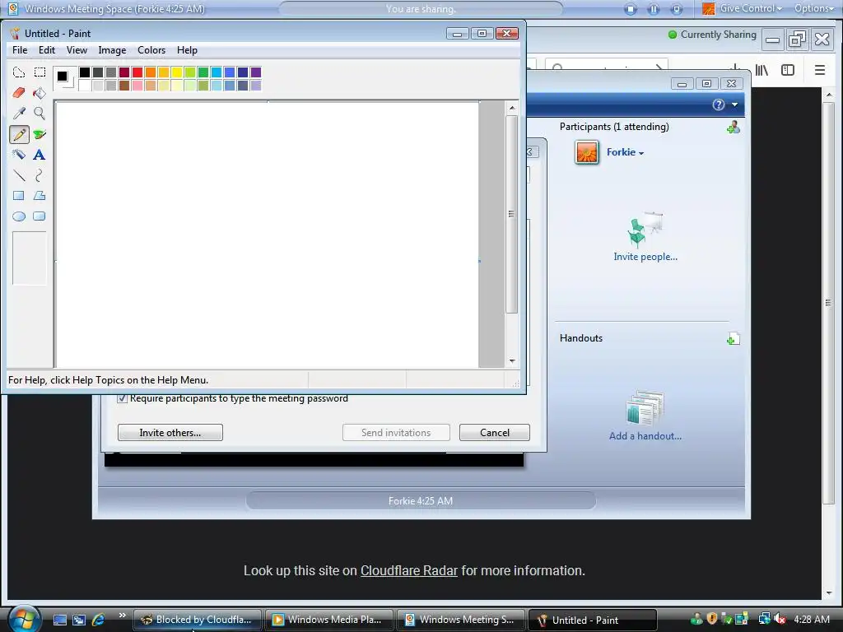
Task: Select the Rounded Rectangle tool
Action: click(40, 216)
